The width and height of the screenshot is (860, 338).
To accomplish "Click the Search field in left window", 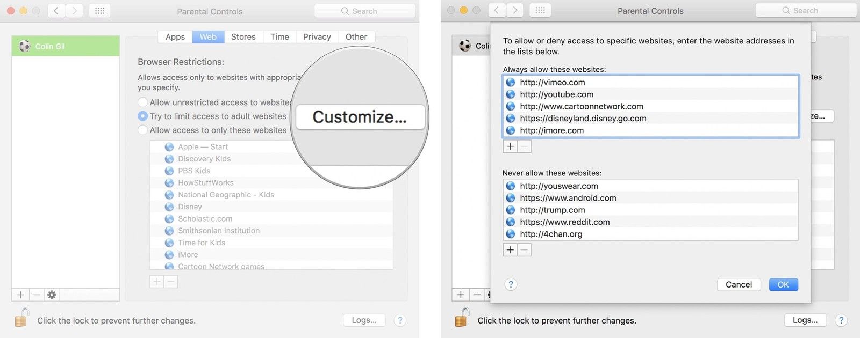I will [x=365, y=11].
